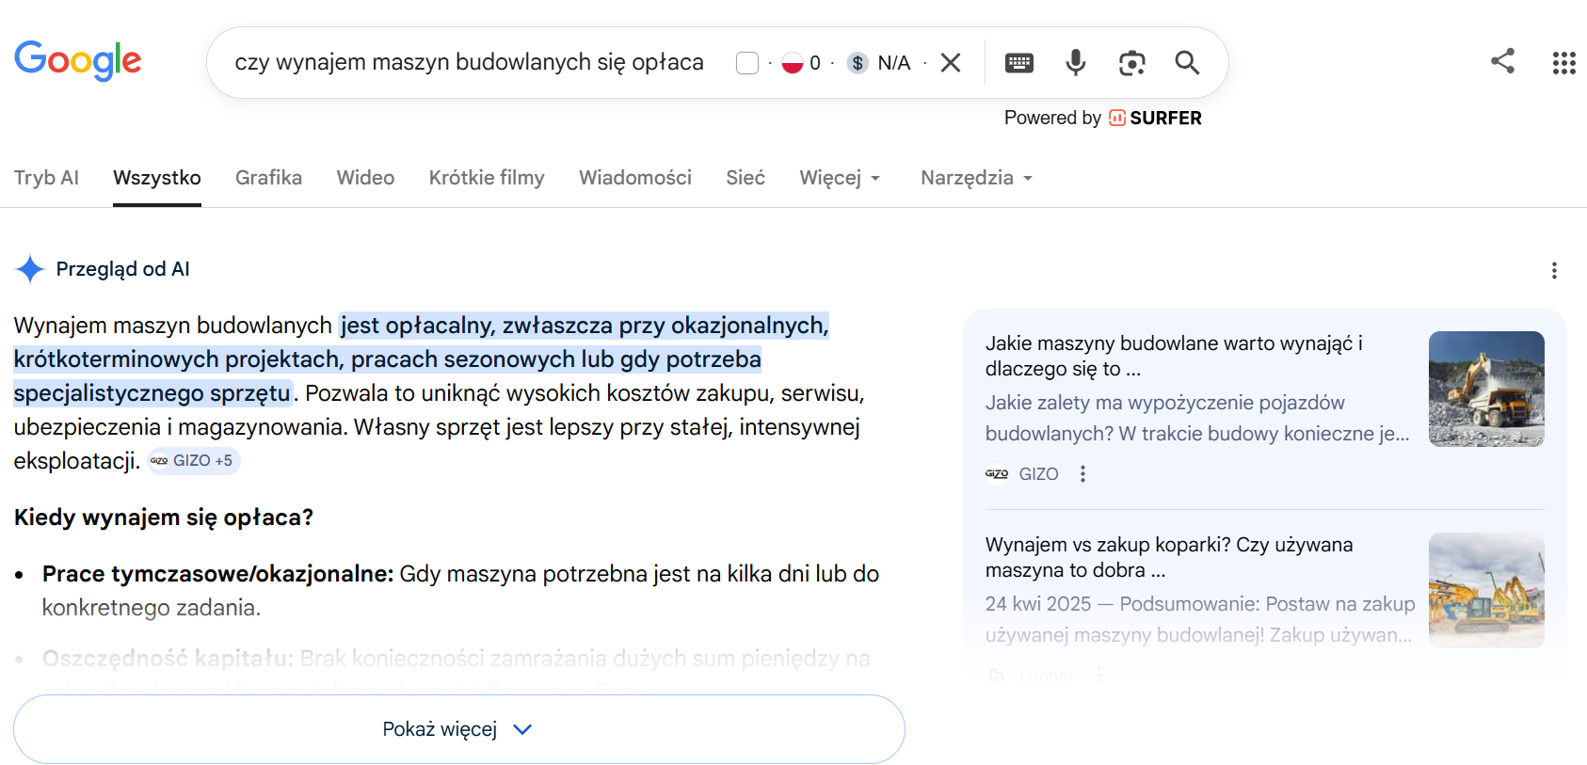Open the dump truck quarry thumbnail

(1486, 389)
